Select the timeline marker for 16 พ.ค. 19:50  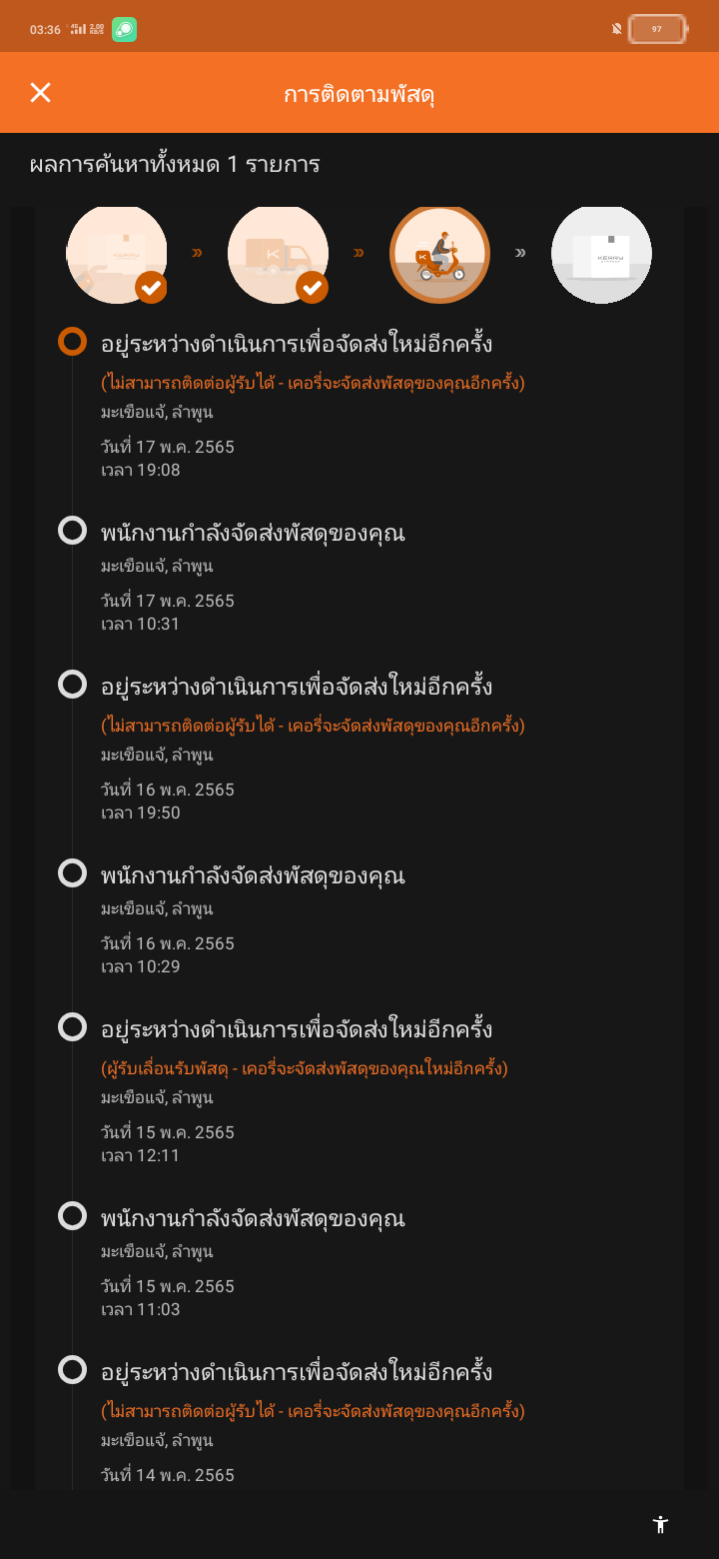pyautogui.click(x=72, y=685)
